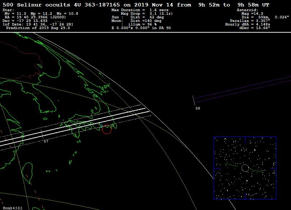Viewport: 291px width, 210px height.
Task: Click the 'Parallax = 3.357"' line
Action: (250, 21)
